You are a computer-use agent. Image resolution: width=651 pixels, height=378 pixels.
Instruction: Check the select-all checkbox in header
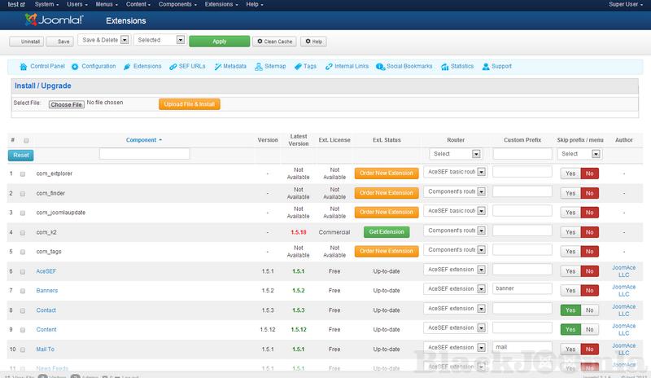tap(25, 140)
